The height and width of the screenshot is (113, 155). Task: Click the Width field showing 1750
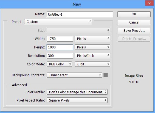point(60,39)
